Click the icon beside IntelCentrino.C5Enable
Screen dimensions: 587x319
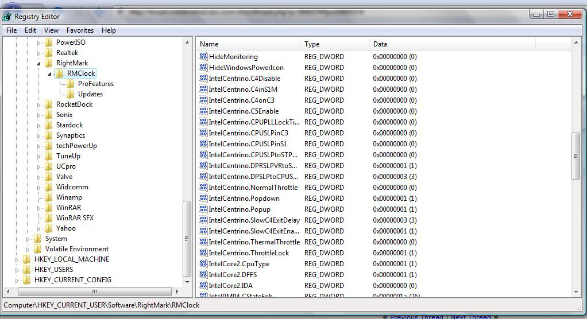203,111
